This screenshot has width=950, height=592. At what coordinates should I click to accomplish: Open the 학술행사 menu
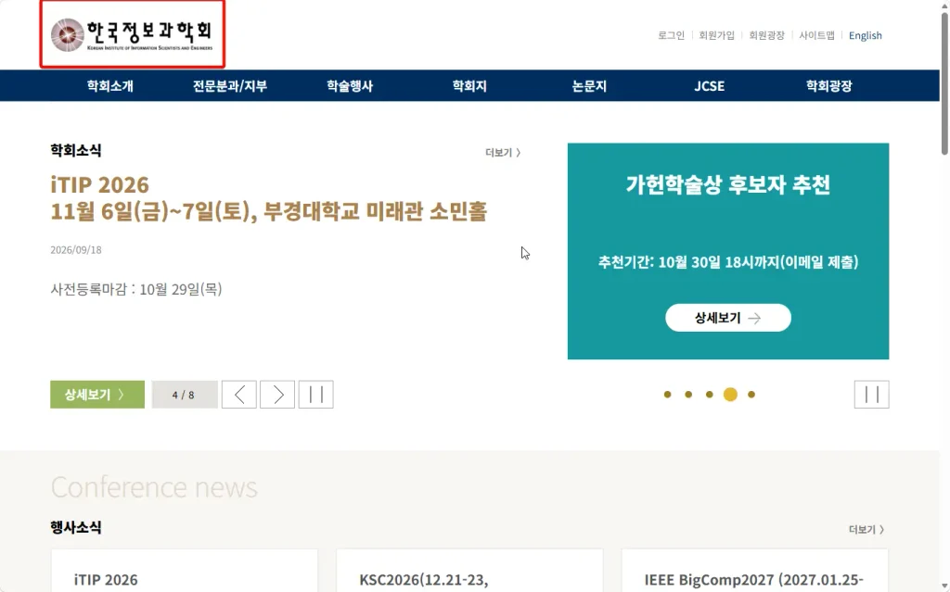[x=350, y=86]
